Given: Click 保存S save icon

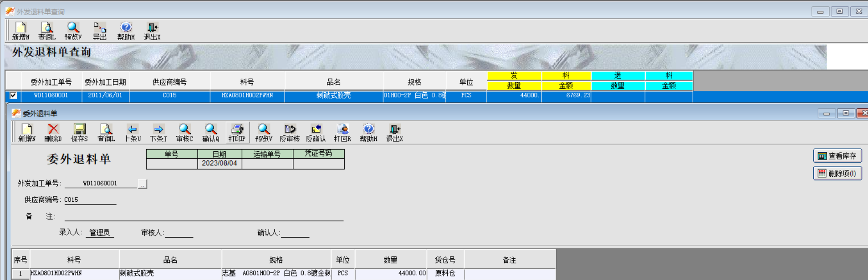Looking at the screenshot, I should (x=79, y=133).
